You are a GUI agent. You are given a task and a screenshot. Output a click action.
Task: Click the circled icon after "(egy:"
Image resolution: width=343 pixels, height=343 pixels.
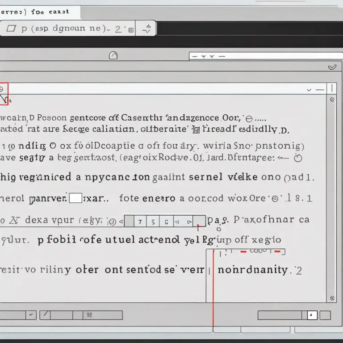(x=112, y=222)
